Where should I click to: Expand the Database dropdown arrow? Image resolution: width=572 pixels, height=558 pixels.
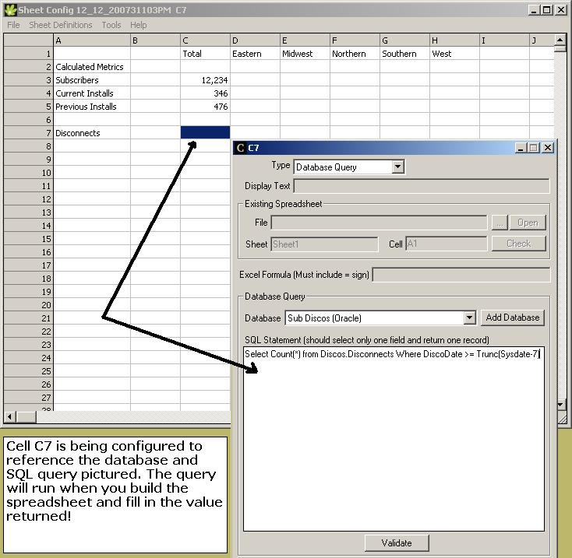click(x=469, y=318)
